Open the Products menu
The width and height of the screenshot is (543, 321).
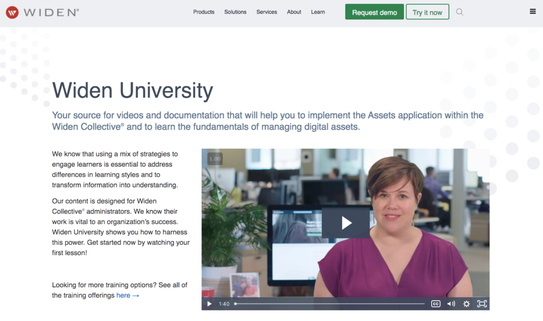tap(204, 12)
